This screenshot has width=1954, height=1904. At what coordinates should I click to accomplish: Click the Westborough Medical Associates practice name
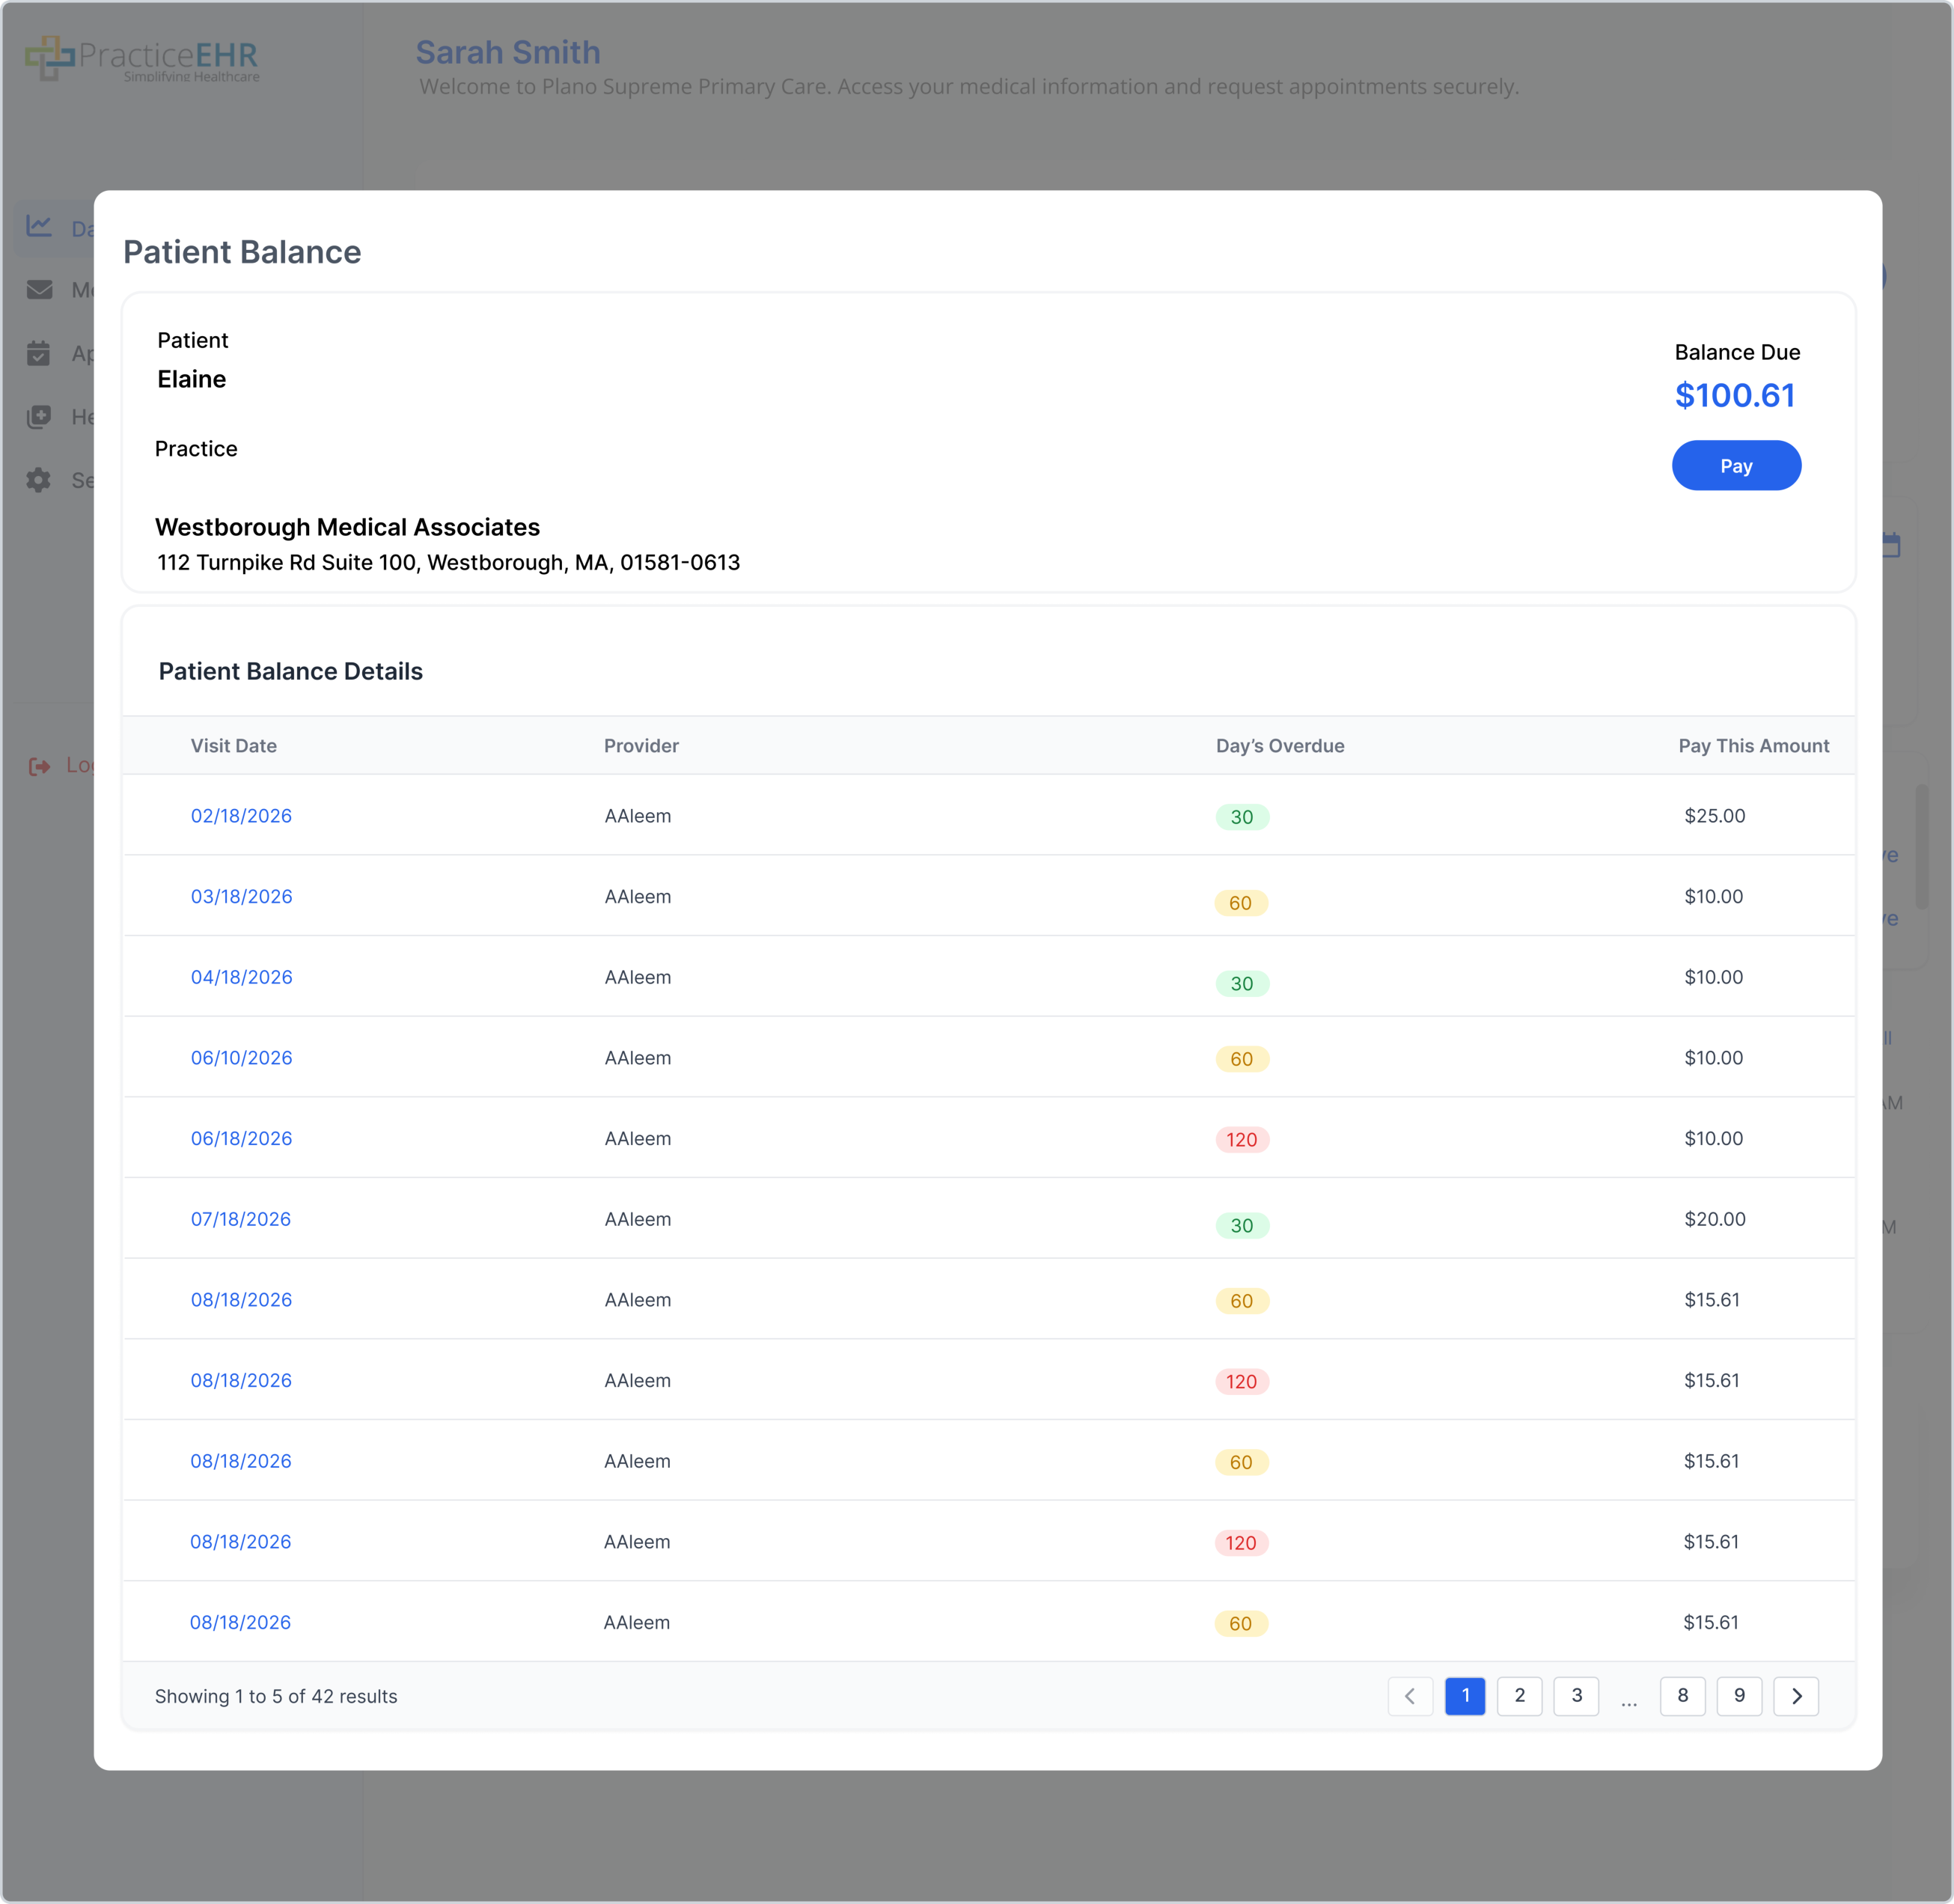347,527
